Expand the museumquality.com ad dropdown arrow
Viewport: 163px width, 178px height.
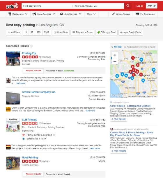[133, 130]
